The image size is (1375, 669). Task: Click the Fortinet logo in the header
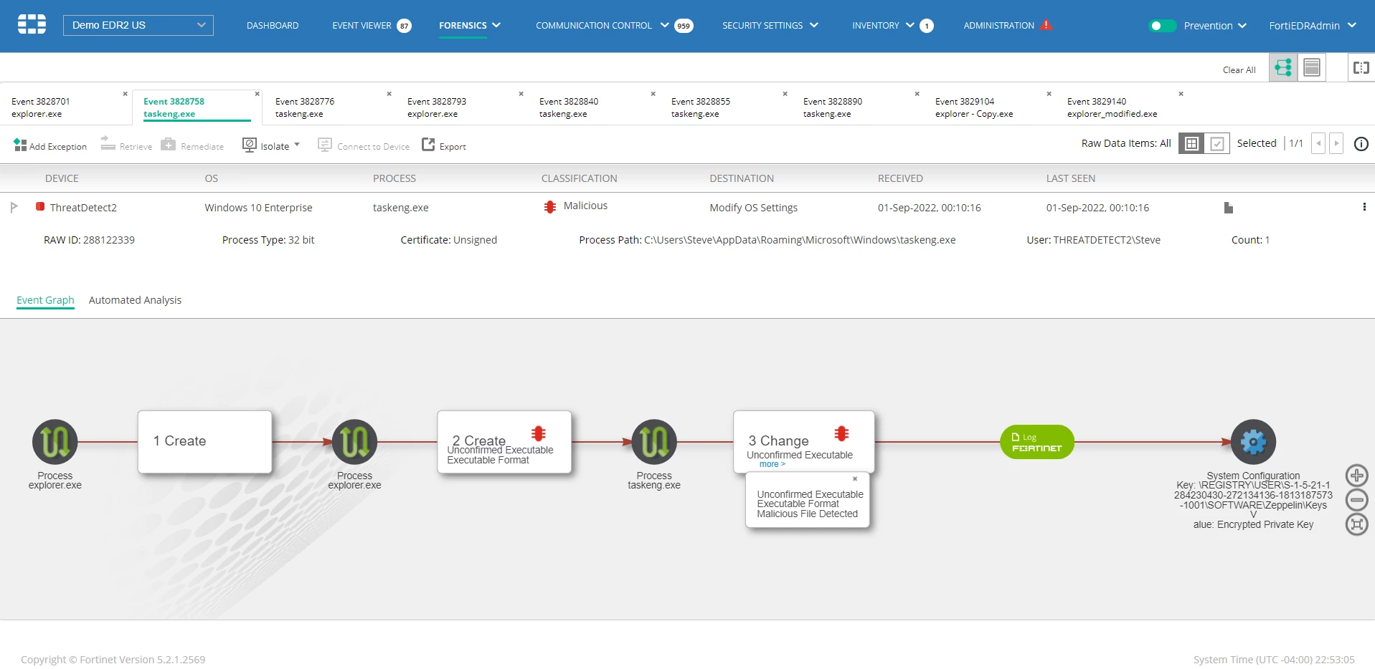click(x=32, y=24)
